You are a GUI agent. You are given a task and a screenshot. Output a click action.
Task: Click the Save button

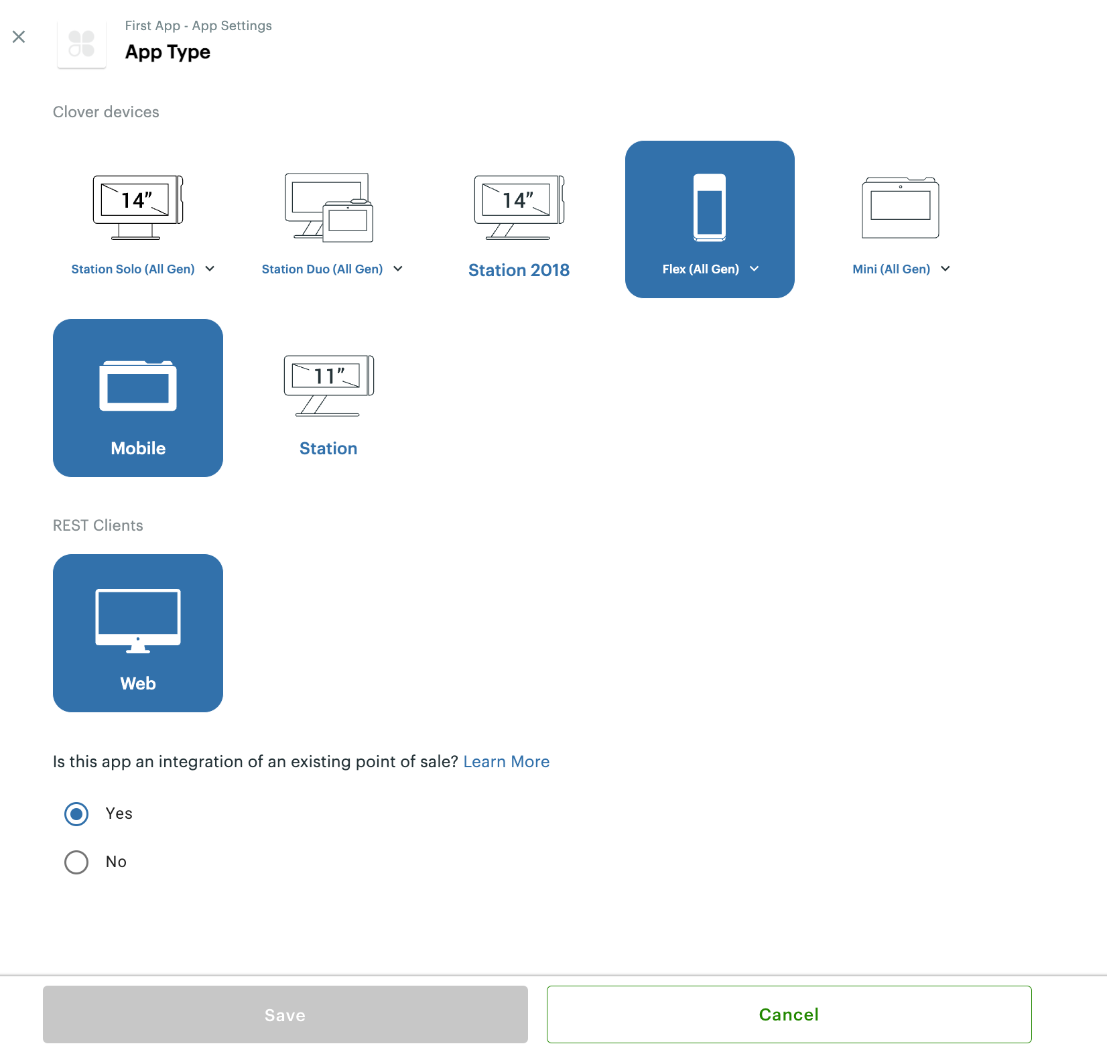click(285, 1014)
